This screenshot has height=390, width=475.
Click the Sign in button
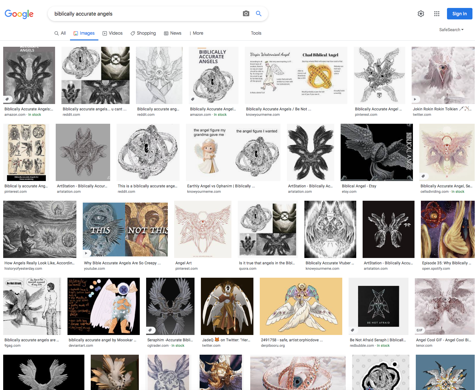tap(459, 14)
